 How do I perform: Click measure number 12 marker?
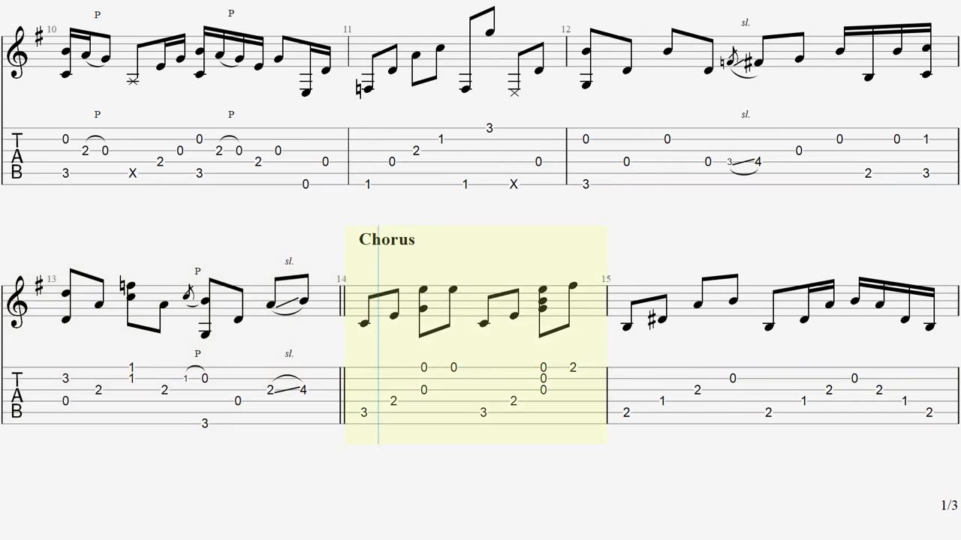tap(565, 29)
